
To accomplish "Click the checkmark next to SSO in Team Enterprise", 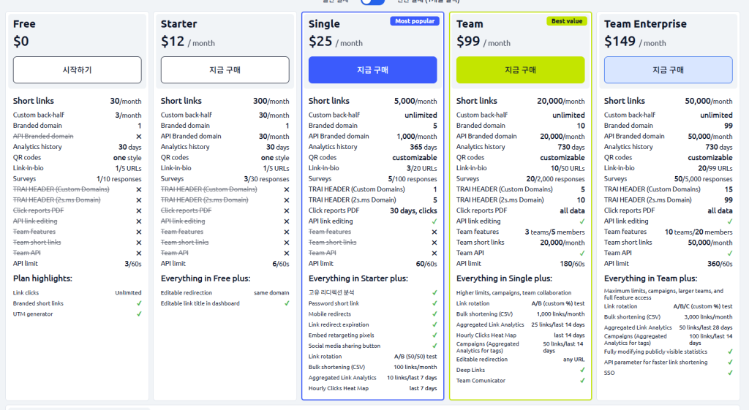I will (730, 373).
